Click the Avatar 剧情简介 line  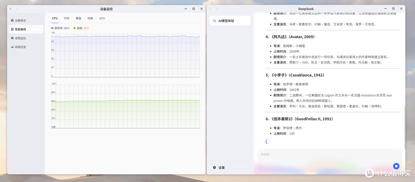pyautogui.click(x=331, y=57)
